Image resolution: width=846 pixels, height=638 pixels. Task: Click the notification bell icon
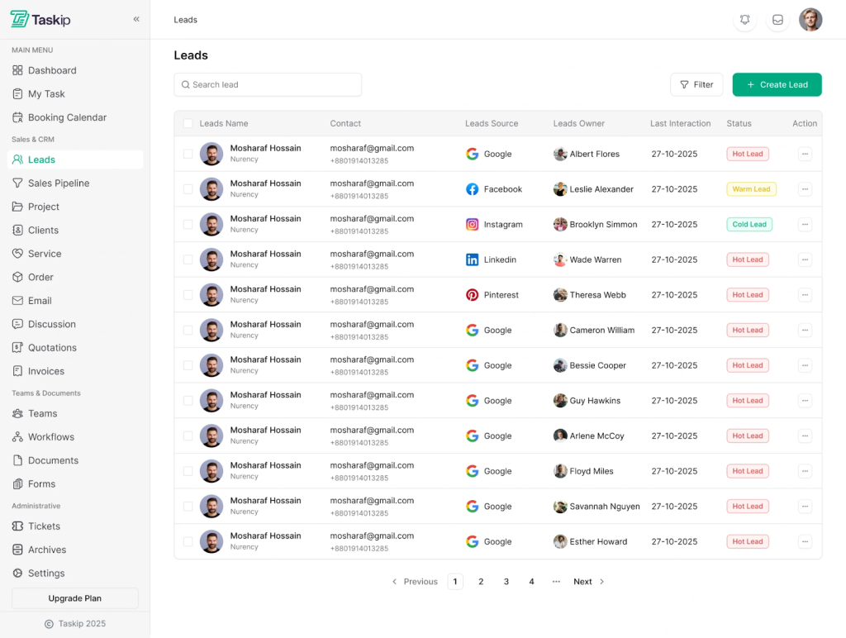pos(744,20)
